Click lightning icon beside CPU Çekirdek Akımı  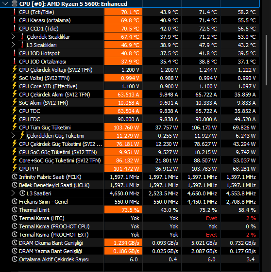click(x=15, y=94)
